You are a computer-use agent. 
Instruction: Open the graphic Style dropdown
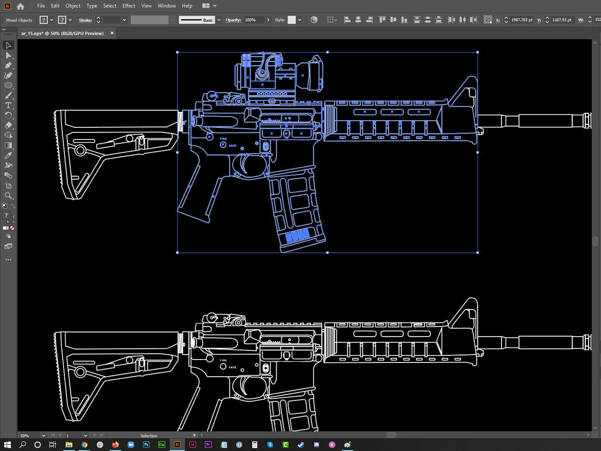[x=300, y=20]
